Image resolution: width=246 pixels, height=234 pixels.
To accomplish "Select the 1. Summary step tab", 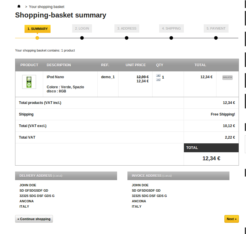I will 38,29.
